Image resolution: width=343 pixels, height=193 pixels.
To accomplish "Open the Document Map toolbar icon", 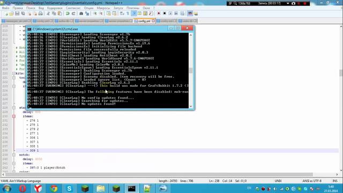I will coord(145,13).
